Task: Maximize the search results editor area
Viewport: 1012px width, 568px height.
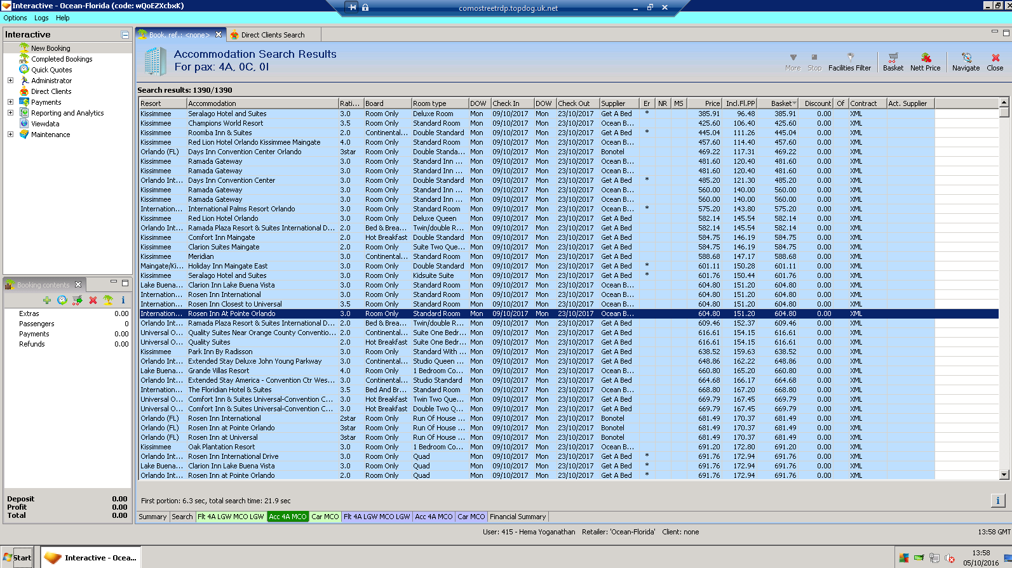Action: (1006, 32)
